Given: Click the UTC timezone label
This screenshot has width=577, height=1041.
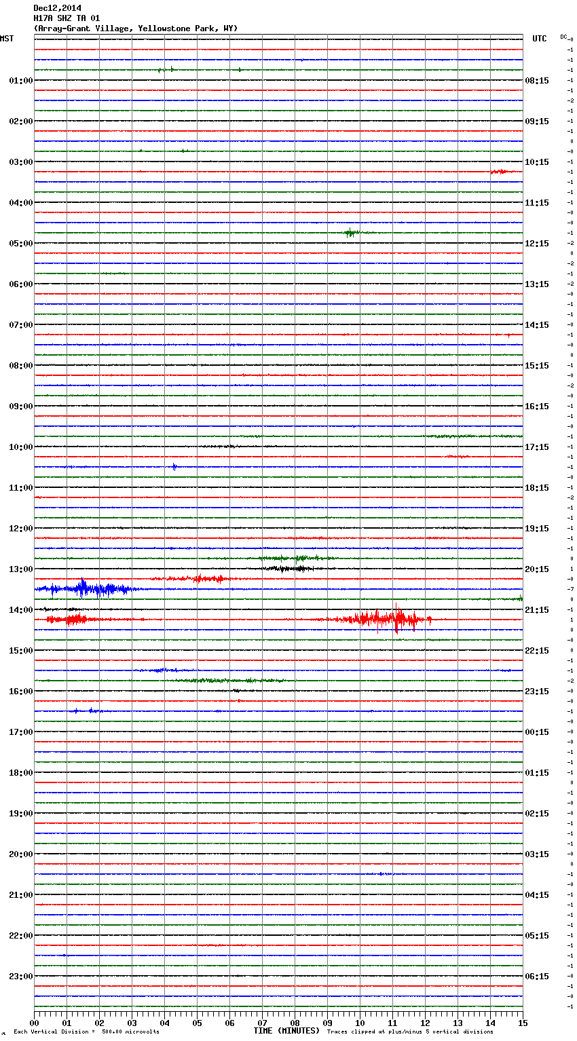Looking at the screenshot, I should pos(539,39).
